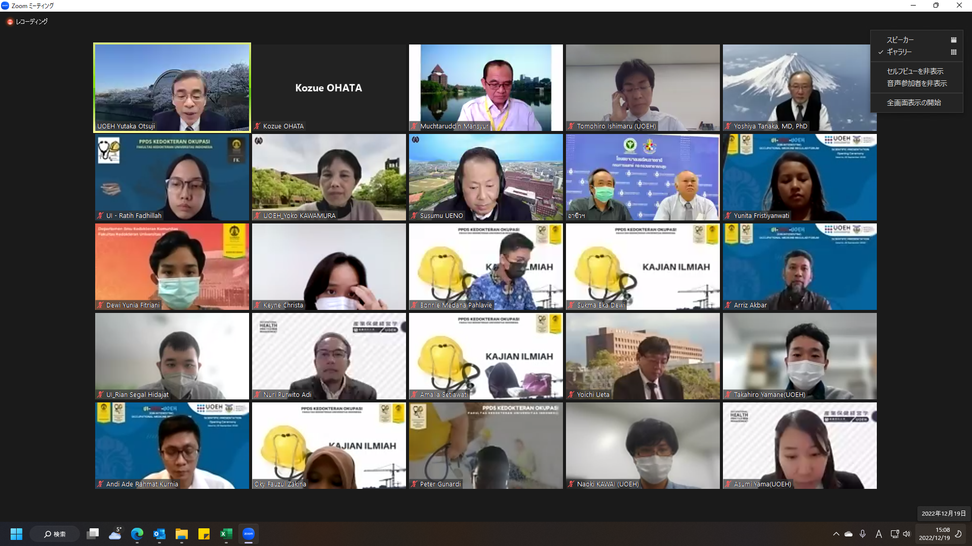This screenshot has height=546, width=972.
Task: Open Sticky Notes from the taskbar
Action: pyautogui.click(x=204, y=534)
